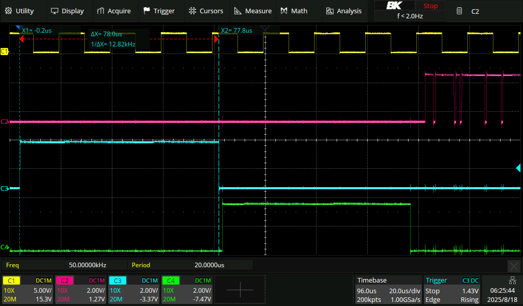Click the yellow C1 channel marker on waveform
The width and height of the screenshot is (523, 306).
click(x=4, y=52)
